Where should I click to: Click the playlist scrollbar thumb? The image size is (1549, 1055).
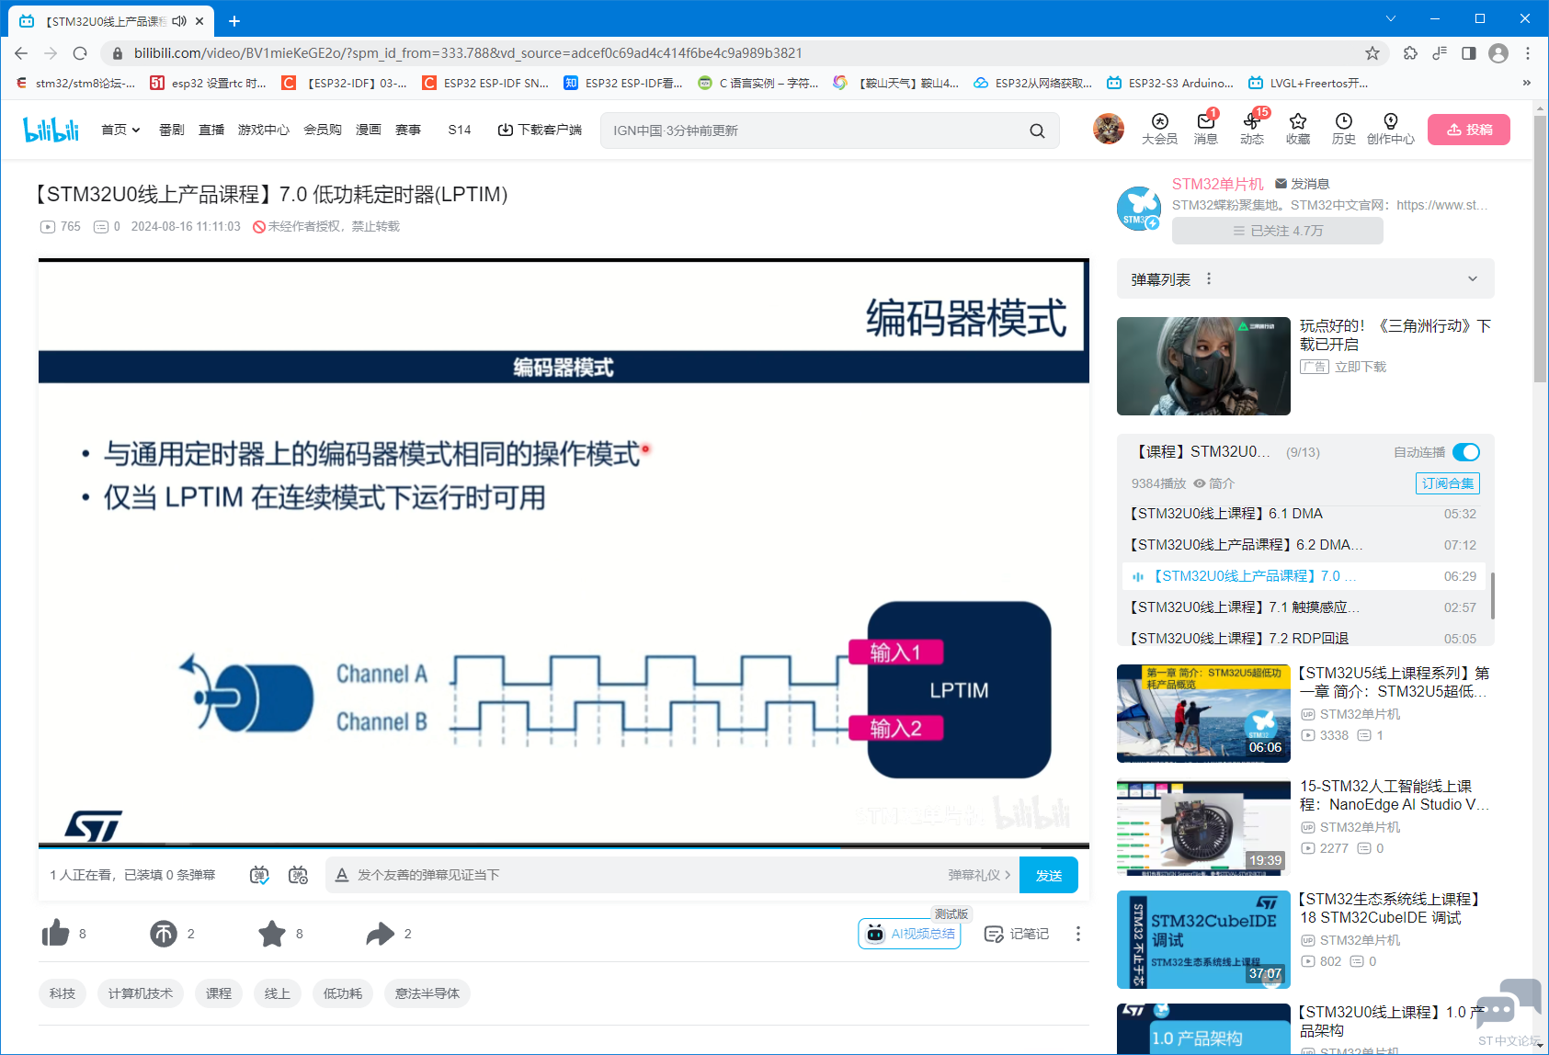pyautogui.click(x=1491, y=596)
